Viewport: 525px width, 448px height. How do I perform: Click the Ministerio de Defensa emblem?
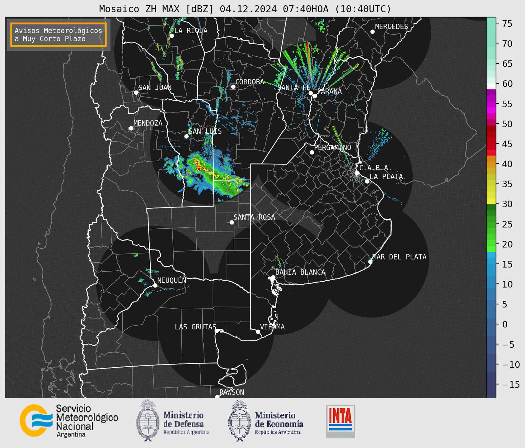tap(148, 420)
